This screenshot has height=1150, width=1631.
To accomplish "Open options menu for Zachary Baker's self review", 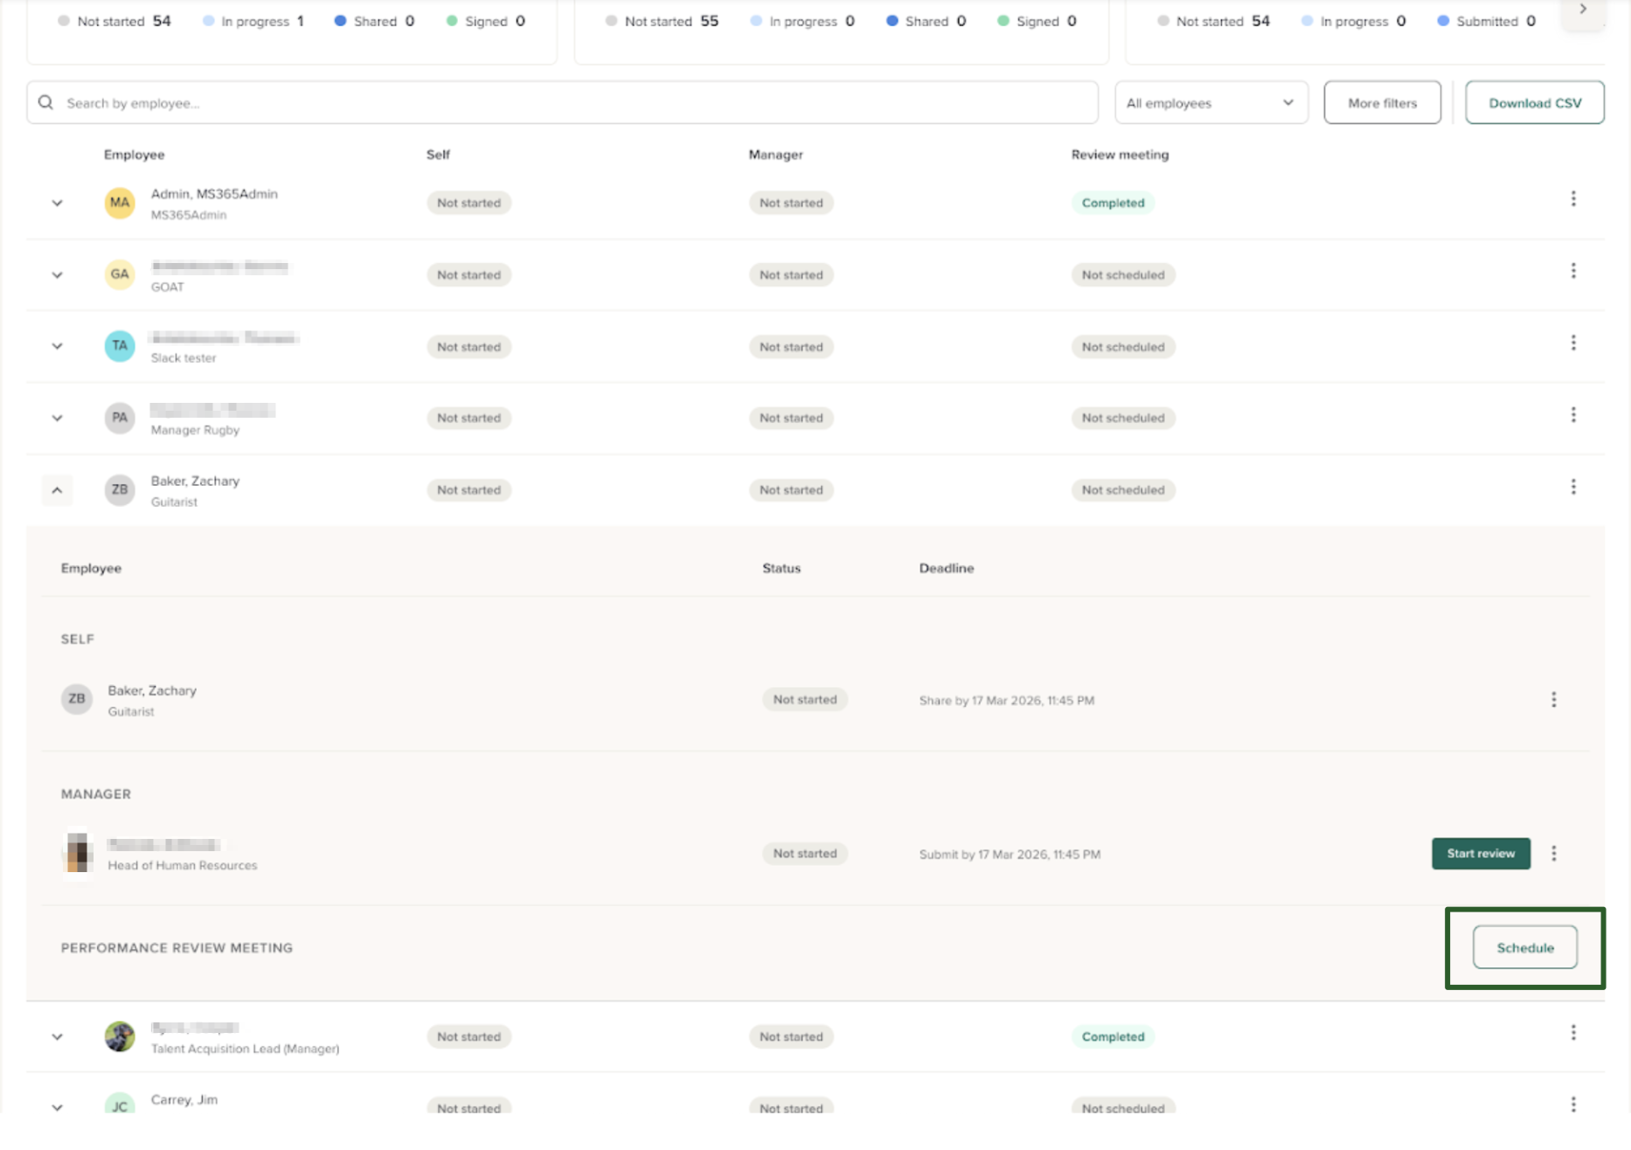I will (1553, 699).
